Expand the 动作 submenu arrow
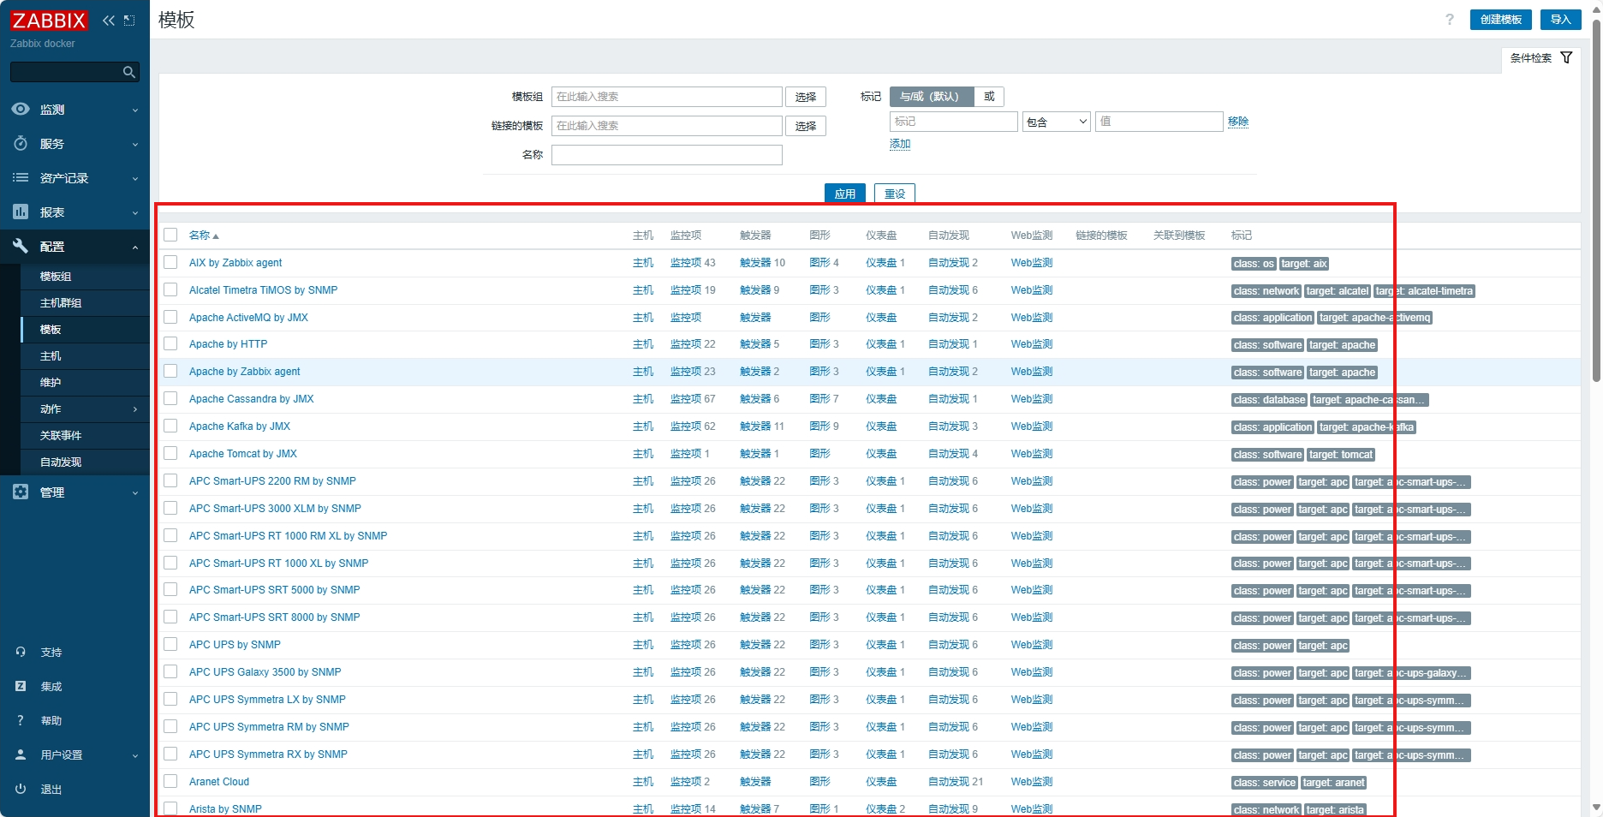Viewport: 1603px width, 817px height. pos(135,409)
